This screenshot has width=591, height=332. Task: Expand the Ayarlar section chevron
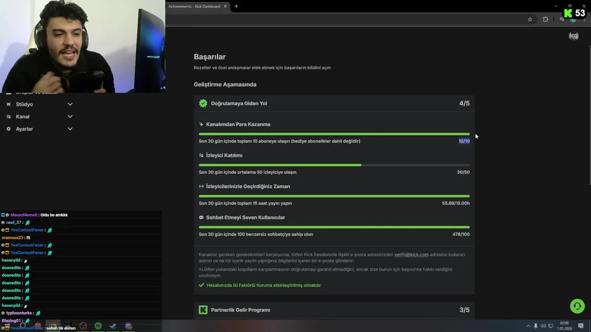(x=70, y=129)
